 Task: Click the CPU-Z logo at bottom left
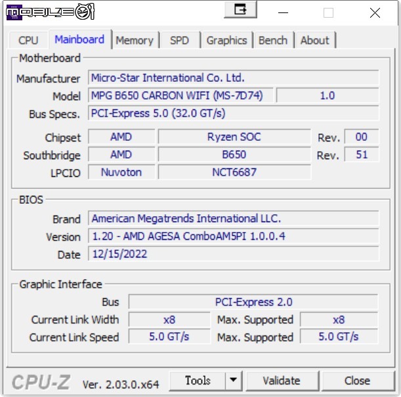[x=41, y=382]
